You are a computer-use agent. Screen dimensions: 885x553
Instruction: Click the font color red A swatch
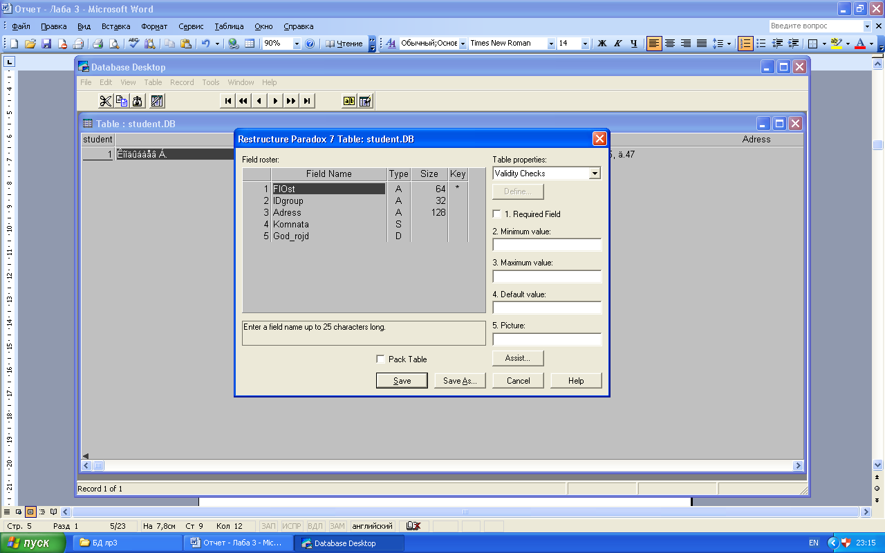tap(859, 44)
